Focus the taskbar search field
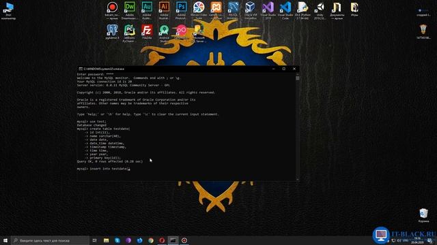Image resolution: width=437 pixels, height=245 pixels. click(x=50, y=240)
